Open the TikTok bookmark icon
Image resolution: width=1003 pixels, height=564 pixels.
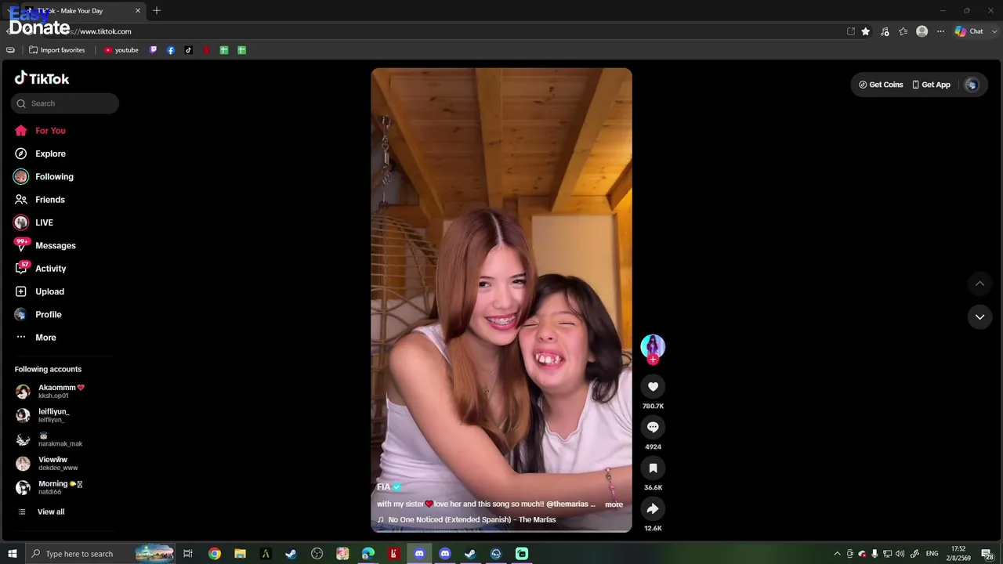click(188, 50)
